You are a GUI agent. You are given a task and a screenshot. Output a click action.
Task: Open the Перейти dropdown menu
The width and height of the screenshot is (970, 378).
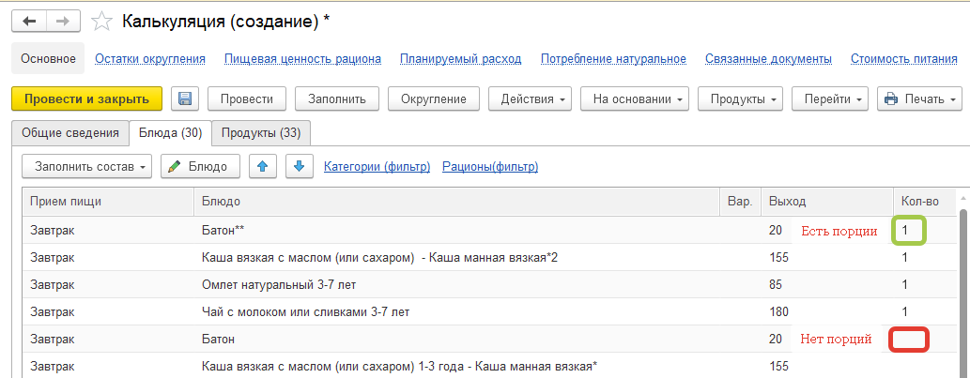pos(829,98)
